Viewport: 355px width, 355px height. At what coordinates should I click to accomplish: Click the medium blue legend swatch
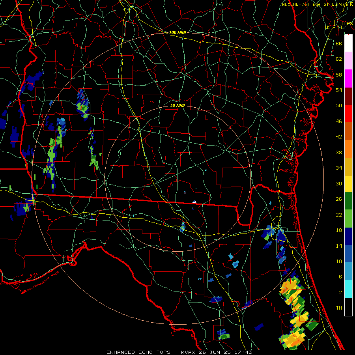[x=348, y=254]
